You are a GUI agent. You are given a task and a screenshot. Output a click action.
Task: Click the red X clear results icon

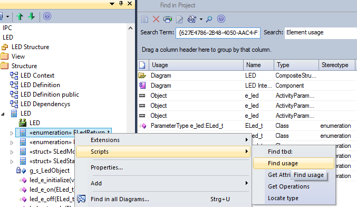(x=156, y=19)
